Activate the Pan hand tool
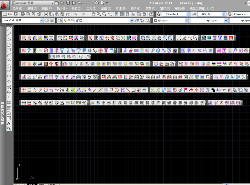This screenshot has height=185, width=250. (x=93, y=14)
